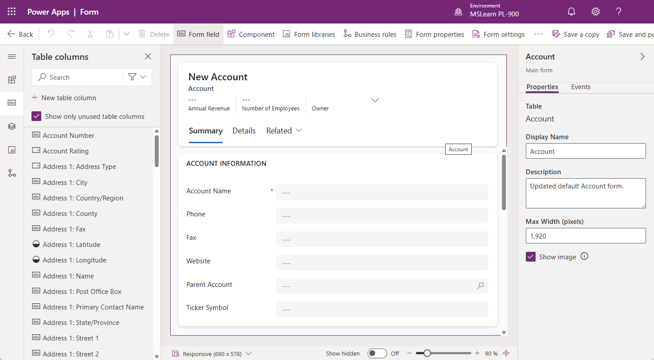
Task: Click the Paste clipboard icon
Action: [109, 34]
